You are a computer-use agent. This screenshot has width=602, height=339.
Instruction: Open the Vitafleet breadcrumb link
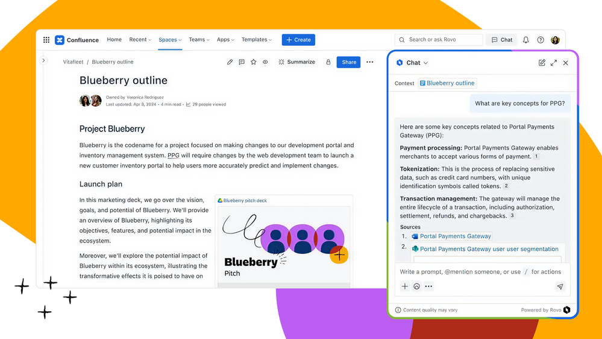73,62
